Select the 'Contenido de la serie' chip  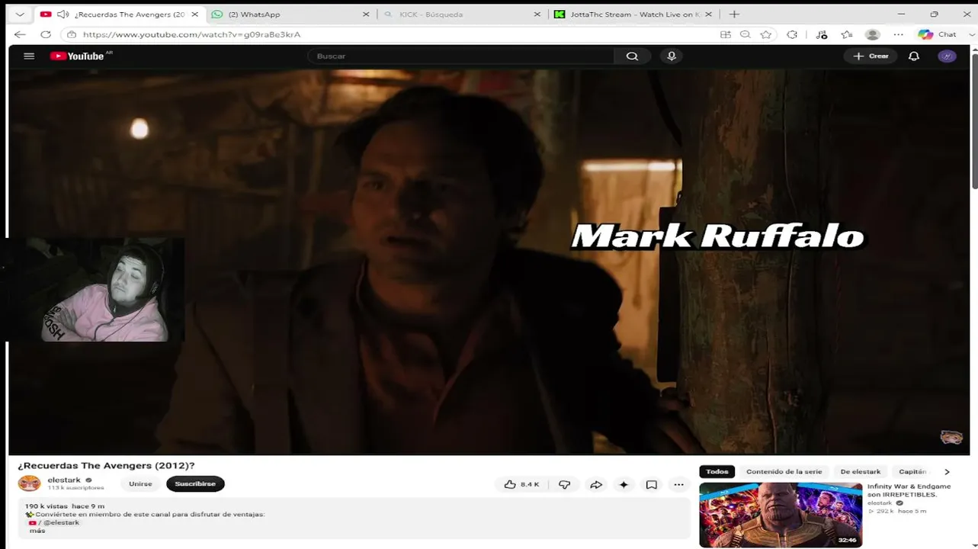point(784,472)
